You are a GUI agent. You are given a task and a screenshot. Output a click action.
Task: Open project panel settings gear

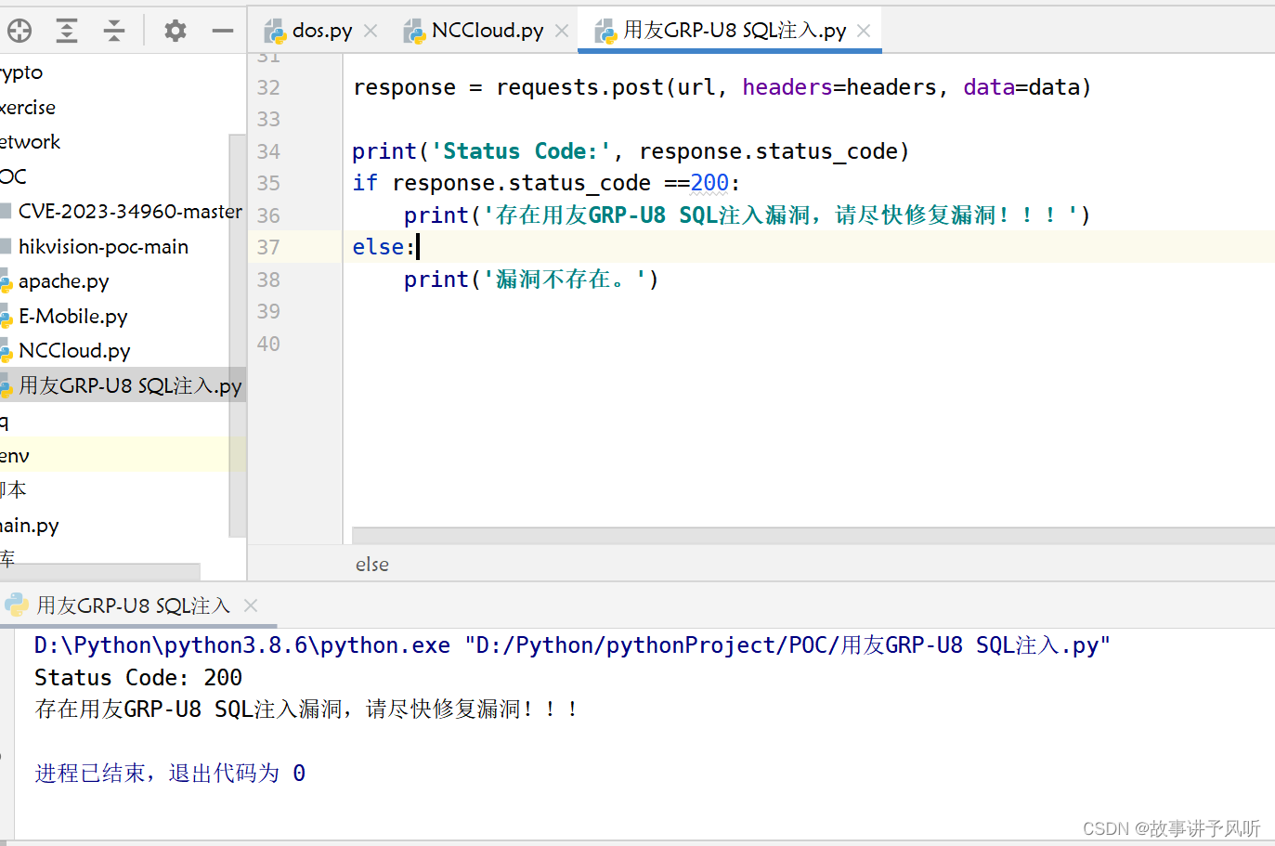coord(176,31)
